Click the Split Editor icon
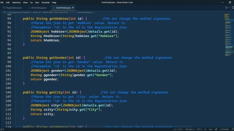Screen dimensions: 234x131 233,8
